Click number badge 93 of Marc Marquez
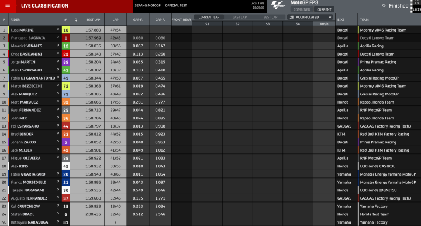The image size is (421, 226). click(65, 102)
